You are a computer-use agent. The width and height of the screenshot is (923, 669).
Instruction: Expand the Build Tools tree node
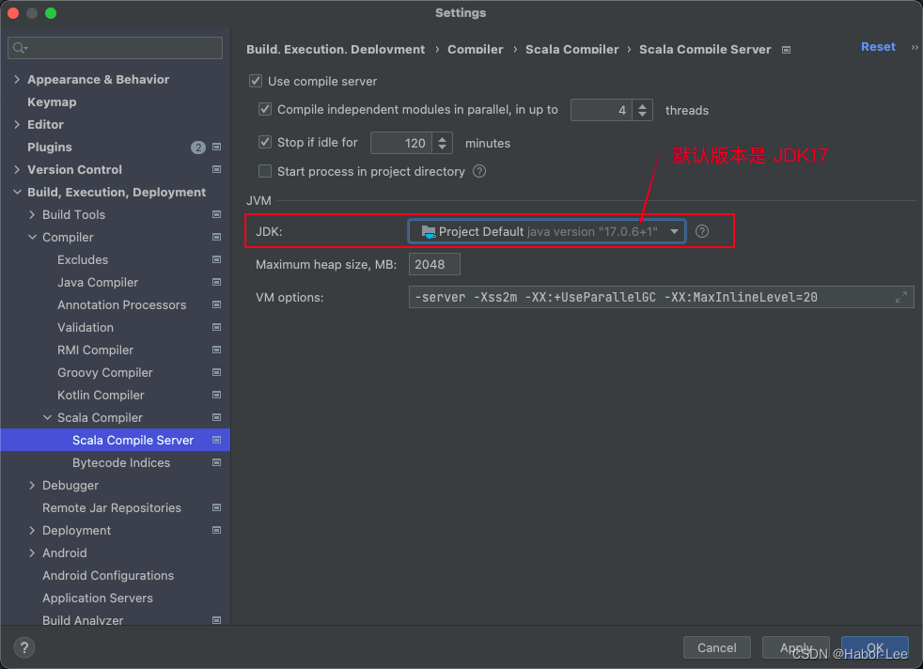coord(30,214)
